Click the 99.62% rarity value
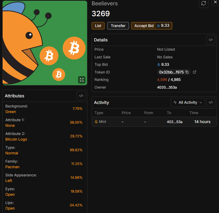This screenshot has height=213, width=219. click(x=76, y=150)
